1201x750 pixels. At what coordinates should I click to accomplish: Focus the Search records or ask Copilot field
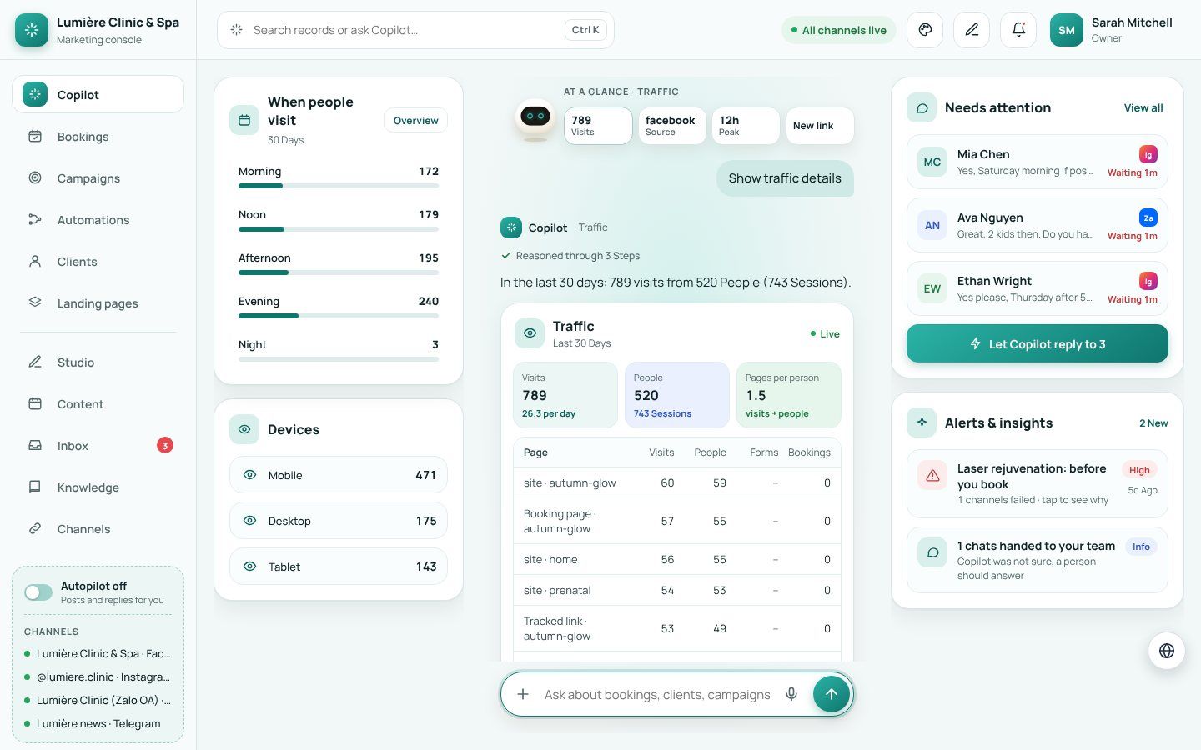tap(415, 30)
